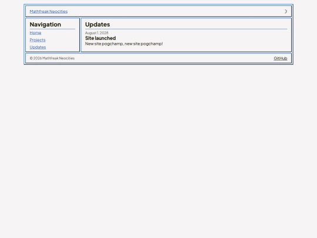Visit GitHub footer link
This screenshot has width=317, height=238.
pyautogui.click(x=281, y=58)
